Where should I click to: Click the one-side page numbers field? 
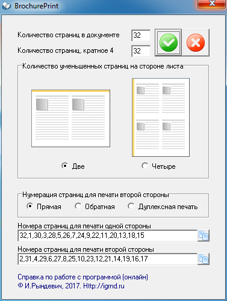pos(107,236)
